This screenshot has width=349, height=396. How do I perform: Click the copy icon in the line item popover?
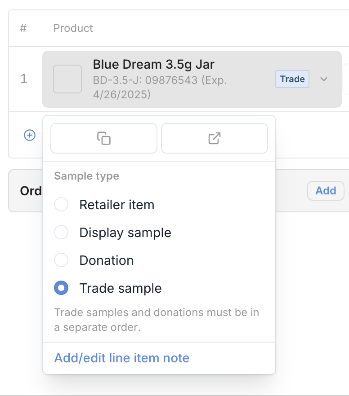(103, 138)
